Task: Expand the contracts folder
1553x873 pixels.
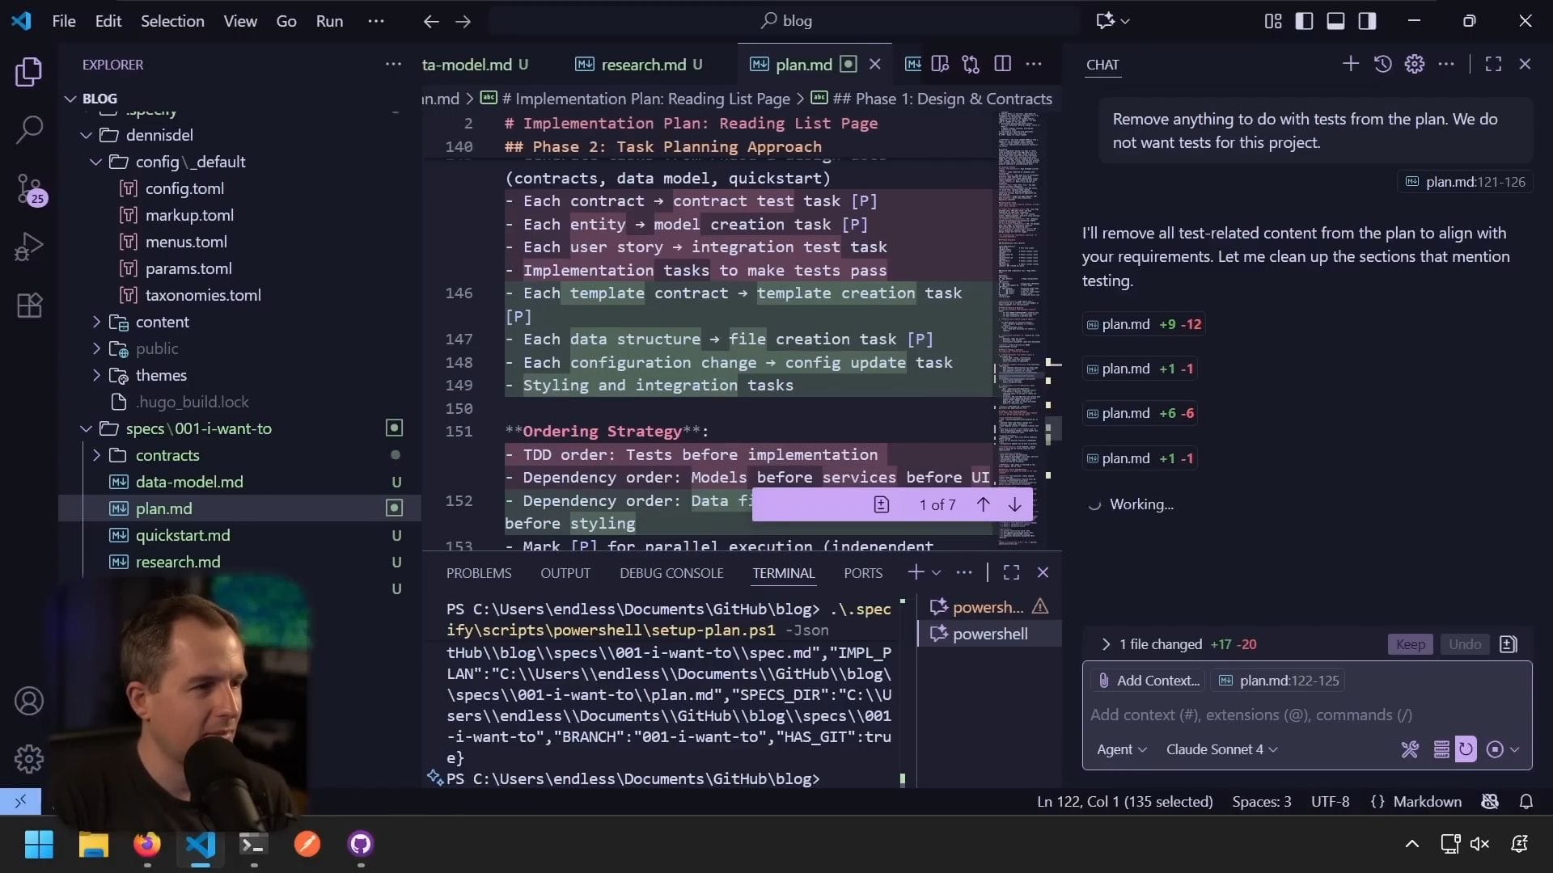Action: click(167, 455)
